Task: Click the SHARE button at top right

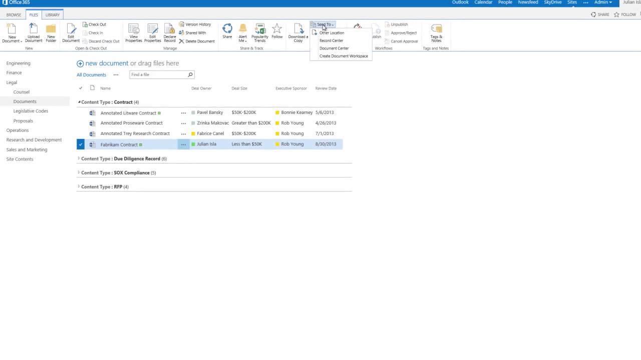Action: [x=600, y=14]
